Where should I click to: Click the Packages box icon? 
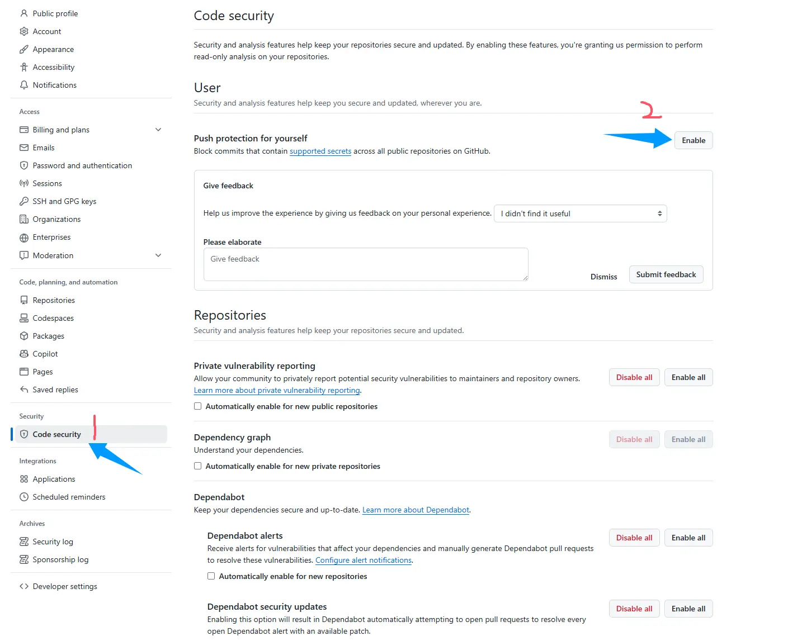coord(24,336)
